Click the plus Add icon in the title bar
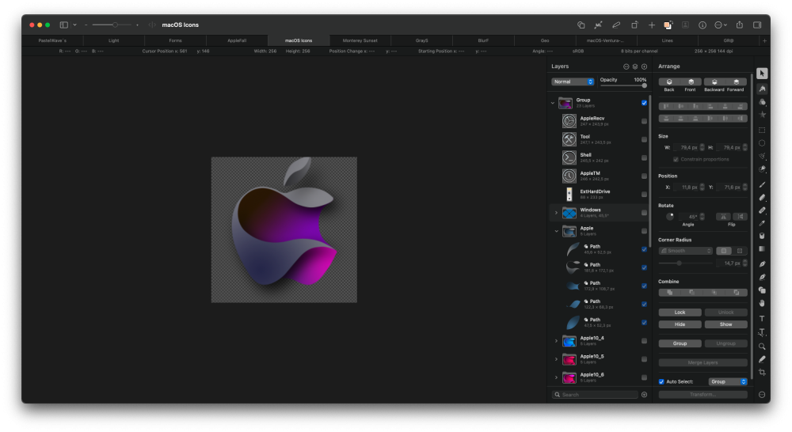 [x=652, y=25]
